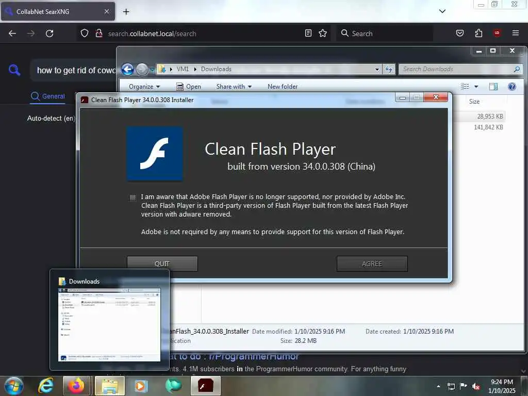Click Explorer forward navigation button
The image size is (528, 396).
pos(142,70)
